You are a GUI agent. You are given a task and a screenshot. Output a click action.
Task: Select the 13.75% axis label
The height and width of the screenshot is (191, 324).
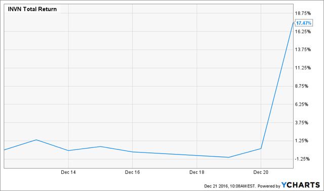point(303,50)
